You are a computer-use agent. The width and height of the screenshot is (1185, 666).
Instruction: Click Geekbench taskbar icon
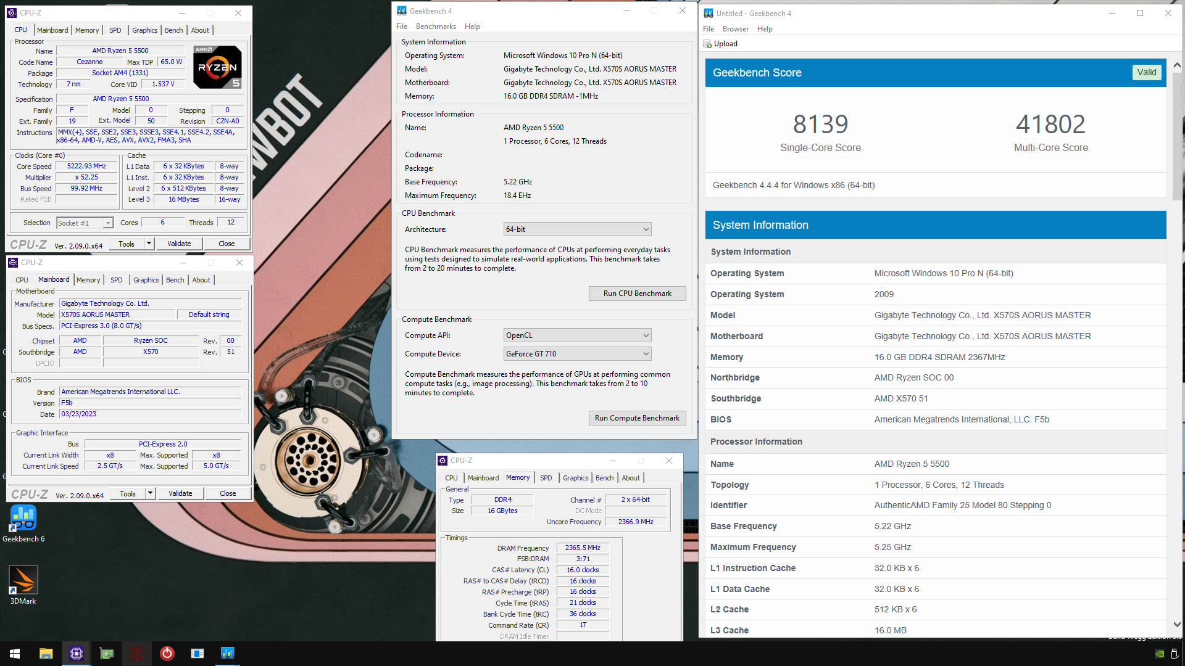click(227, 654)
